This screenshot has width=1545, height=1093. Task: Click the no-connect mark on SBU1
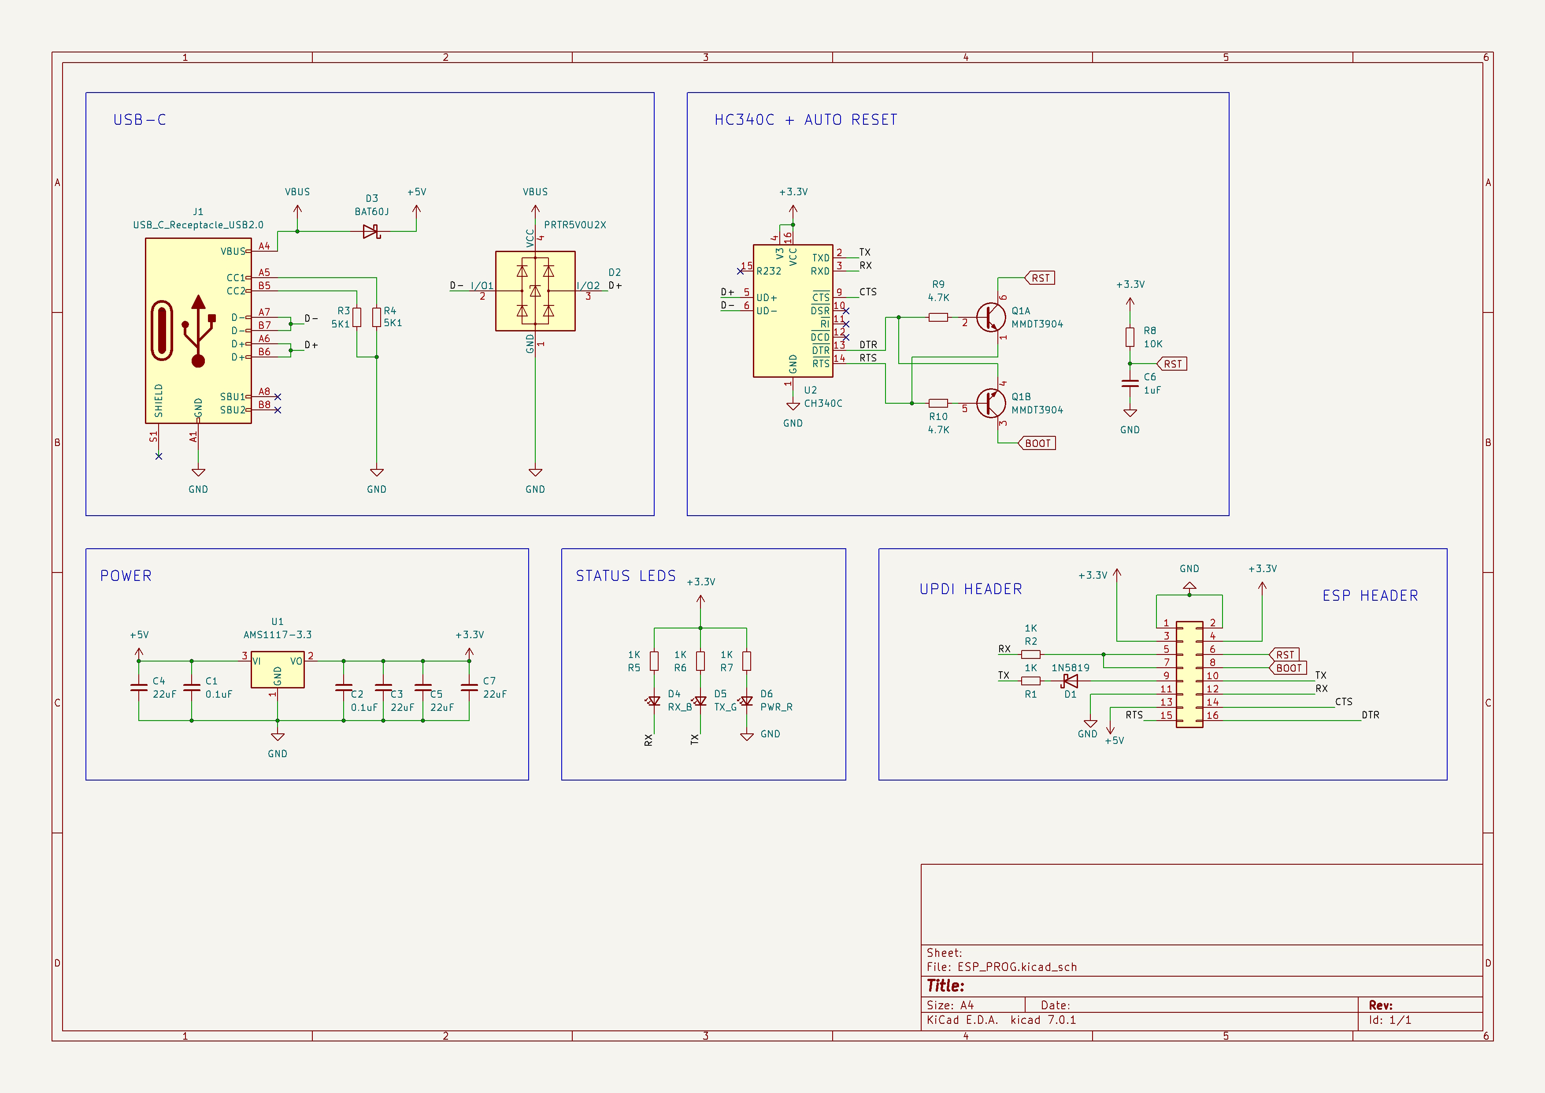[277, 396]
